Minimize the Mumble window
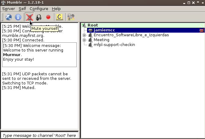This screenshot has width=205, height=139. click(184, 3)
